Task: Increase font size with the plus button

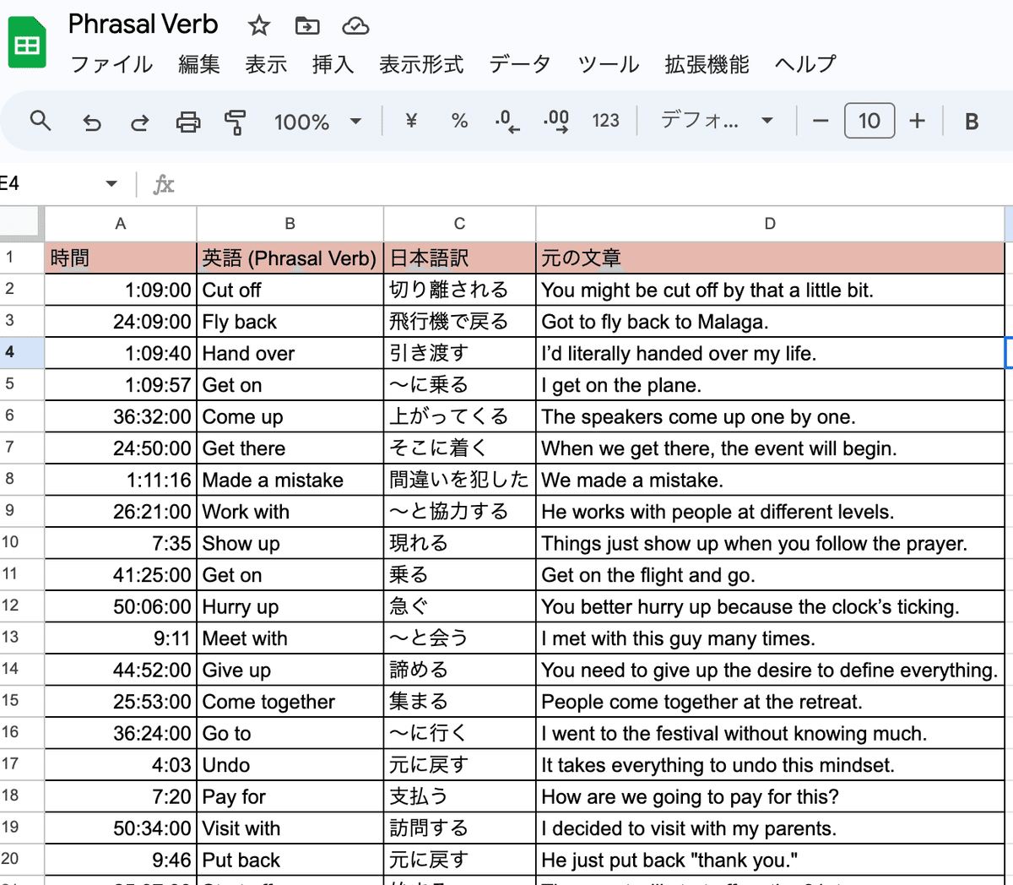Action: [x=917, y=121]
